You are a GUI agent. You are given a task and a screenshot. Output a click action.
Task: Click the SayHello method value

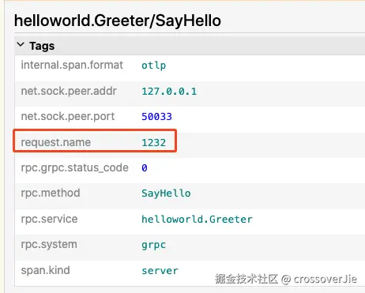tap(166, 193)
